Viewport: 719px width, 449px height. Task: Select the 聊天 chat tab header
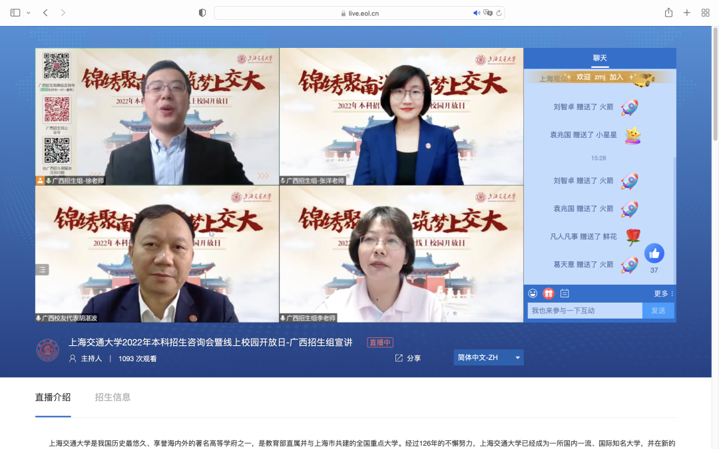600,58
